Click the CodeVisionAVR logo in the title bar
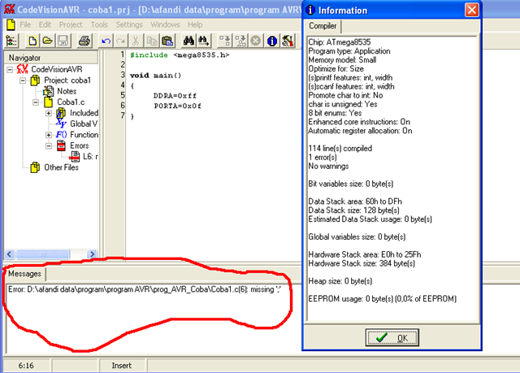Screen dimensions: 520x373 [x=10, y=9]
